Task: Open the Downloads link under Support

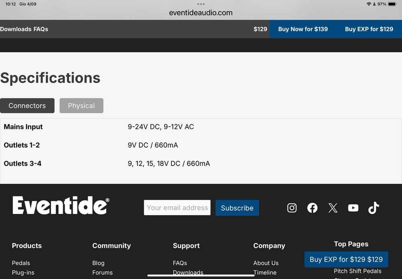Action: point(188,273)
